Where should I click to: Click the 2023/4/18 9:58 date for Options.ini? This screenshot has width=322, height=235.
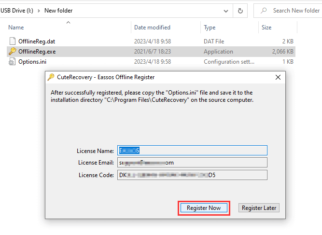[x=153, y=62]
